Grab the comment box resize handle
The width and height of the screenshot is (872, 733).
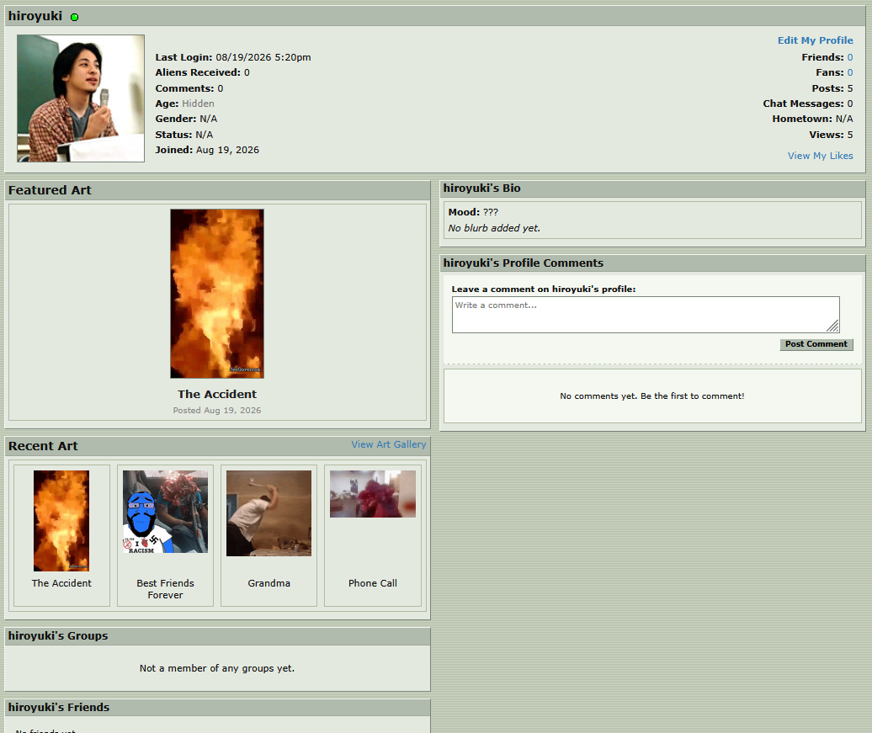(832, 326)
